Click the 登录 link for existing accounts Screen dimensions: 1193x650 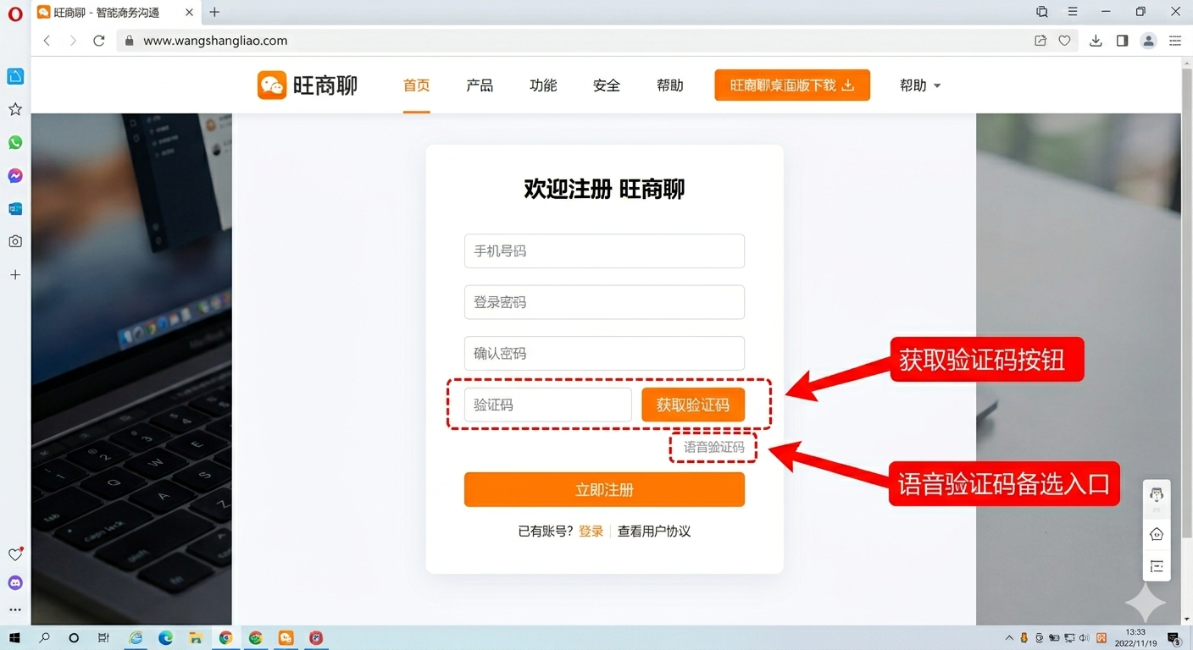click(591, 532)
